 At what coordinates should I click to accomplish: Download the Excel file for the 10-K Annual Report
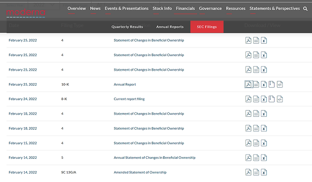click(x=264, y=84)
